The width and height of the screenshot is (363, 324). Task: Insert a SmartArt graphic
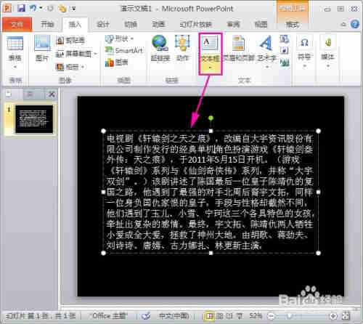point(124,50)
